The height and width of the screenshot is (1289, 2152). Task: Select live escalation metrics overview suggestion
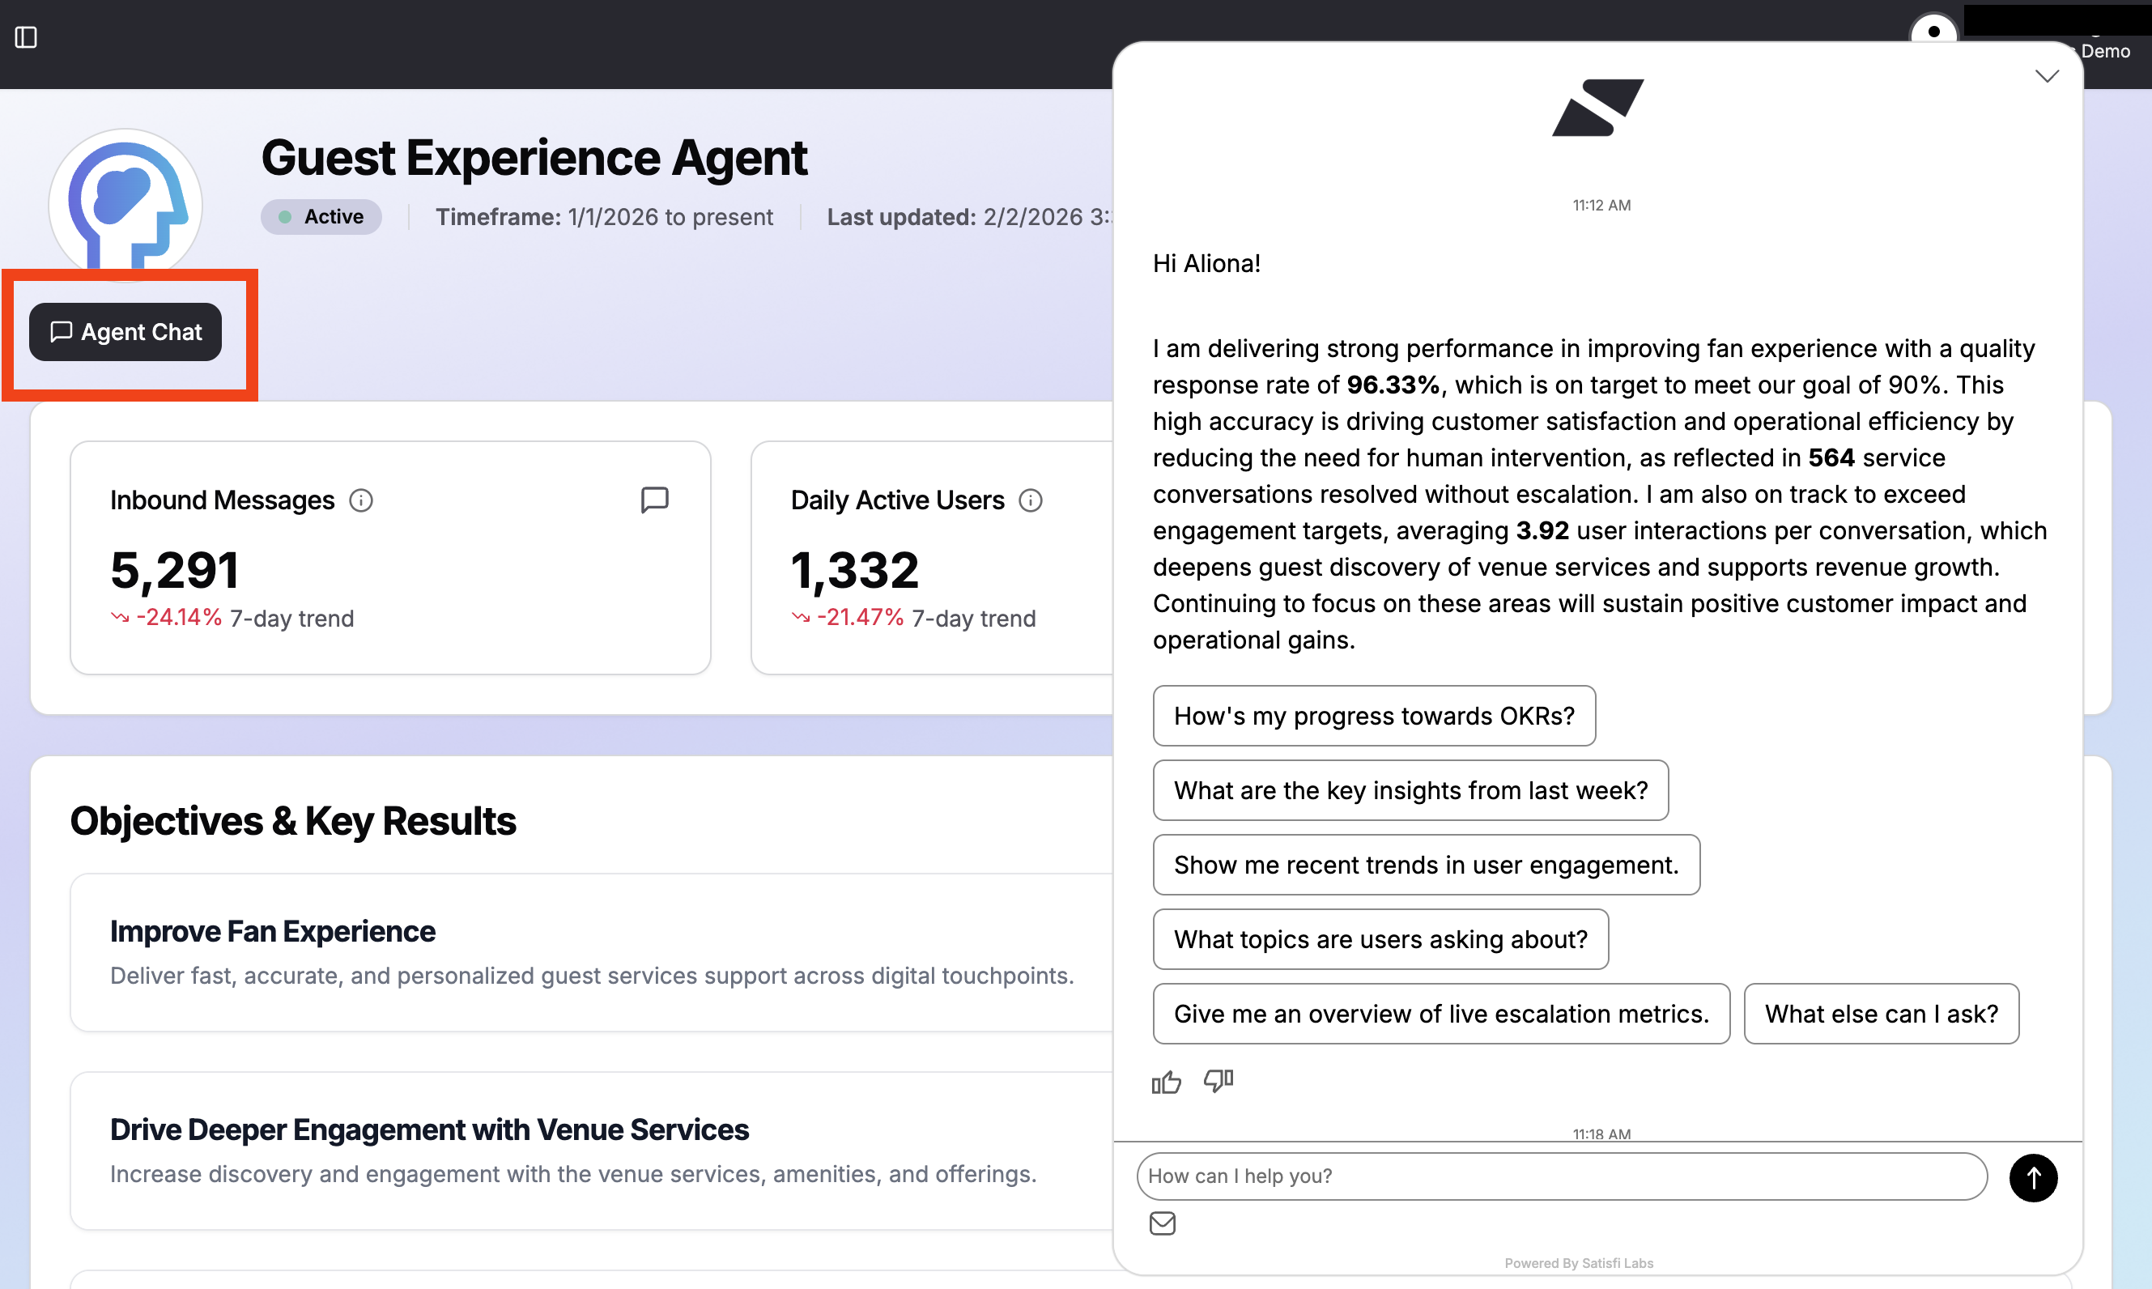point(1441,1014)
